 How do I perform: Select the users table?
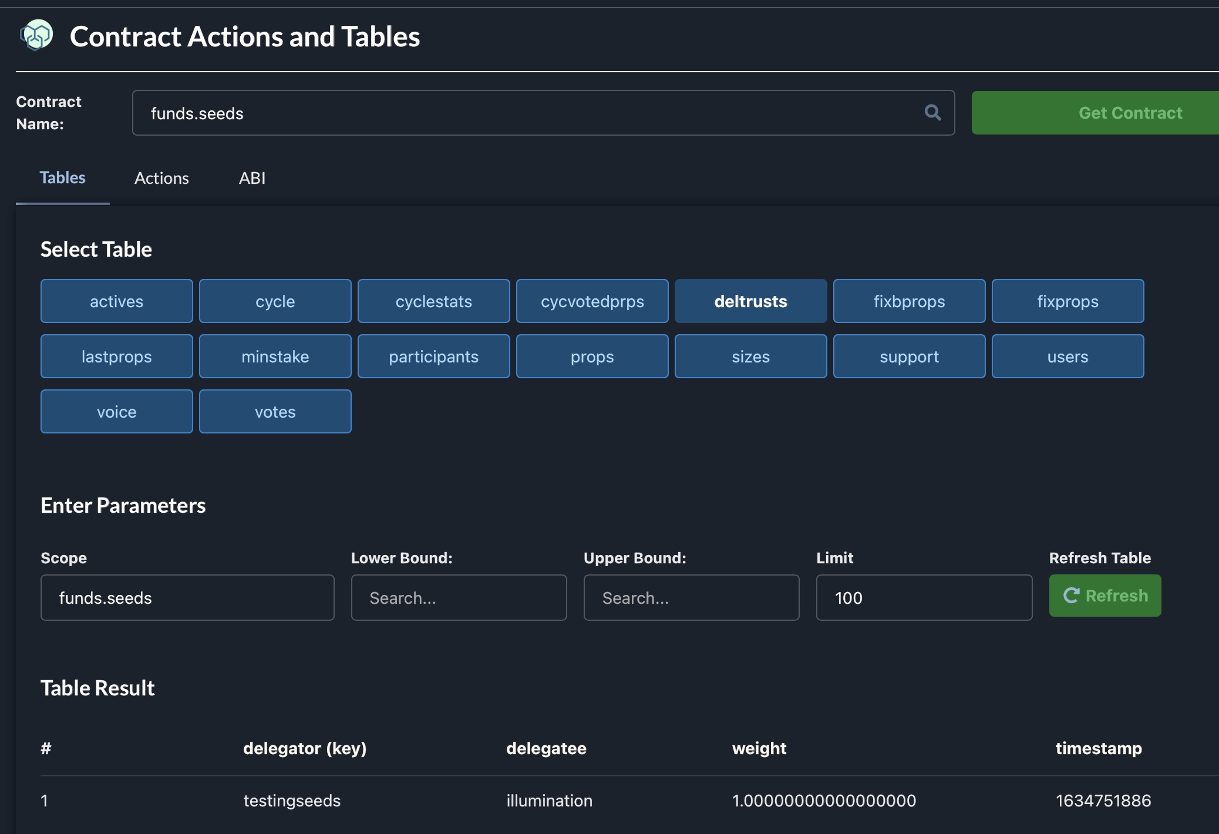[1068, 356]
